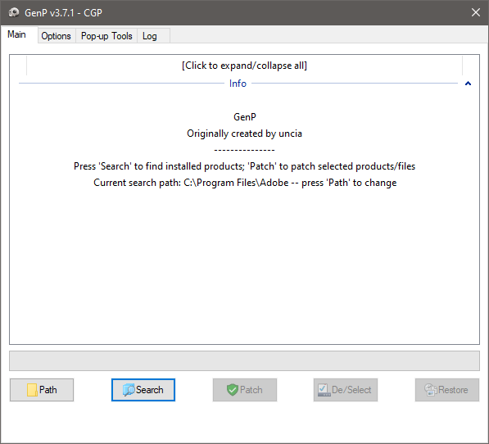Image resolution: width=489 pixels, height=444 pixels.
Task: Click the Info group label
Action: click(x=238, y=84)
